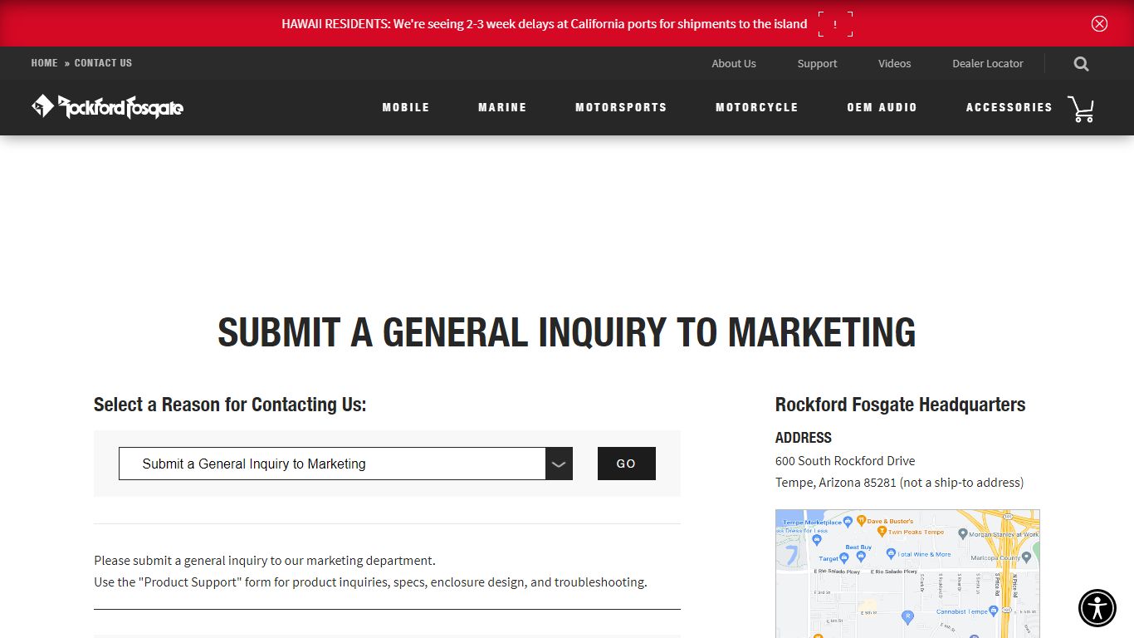Open the Dealer Locator
1134x638 pixels.
click(988, 63)
